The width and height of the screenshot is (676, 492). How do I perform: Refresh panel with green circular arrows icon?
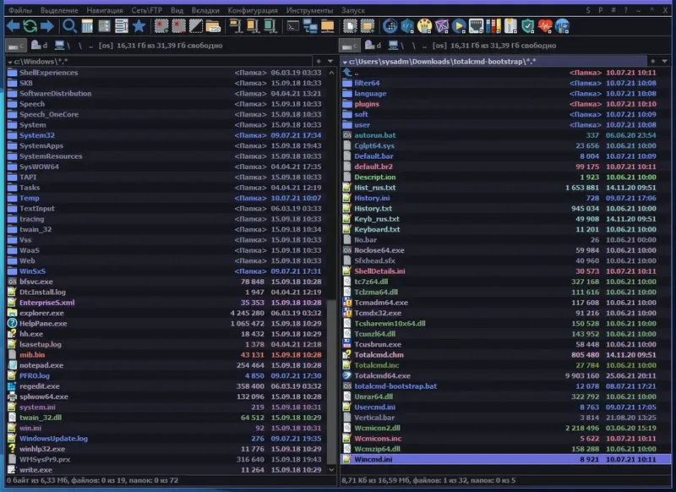click(x=30, y=26)
